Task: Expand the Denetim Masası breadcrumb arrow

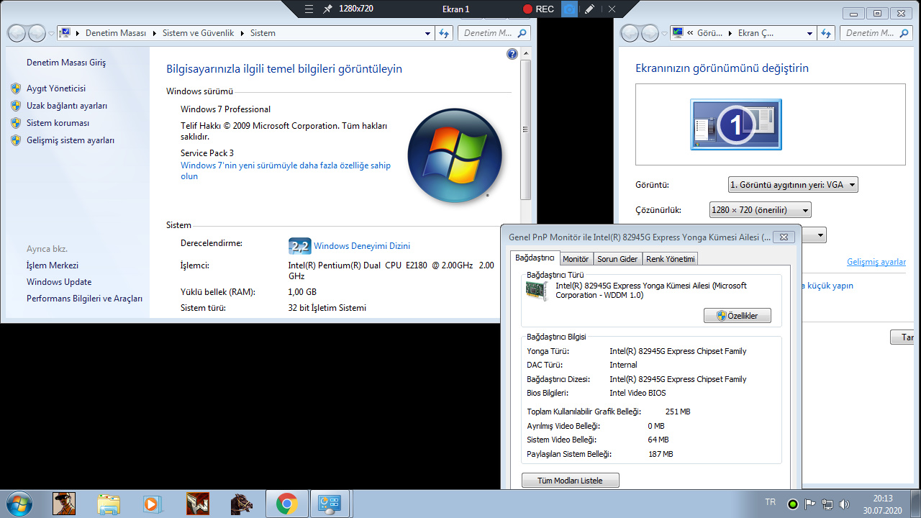Action: (x=154, y=33)
